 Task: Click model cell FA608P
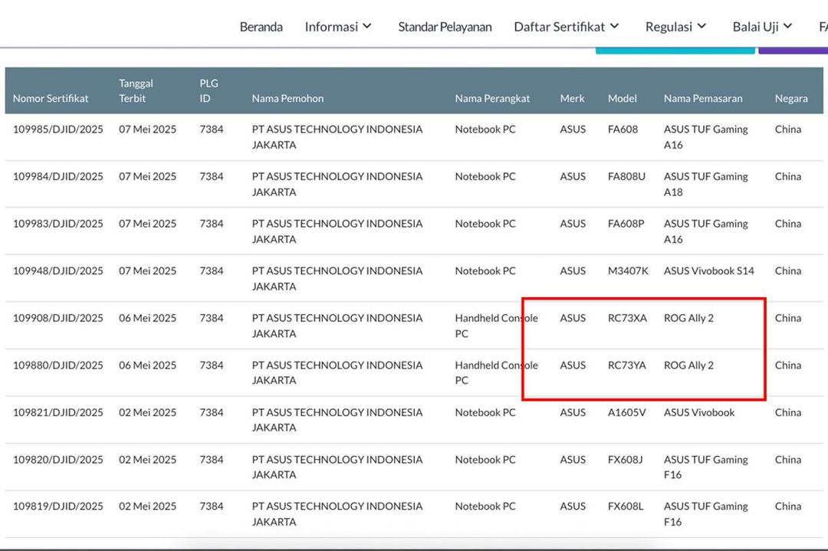click(x=626, y=224)
